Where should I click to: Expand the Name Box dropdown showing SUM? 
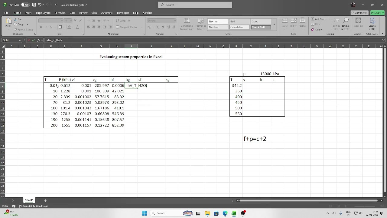click(x=20, y=40)
